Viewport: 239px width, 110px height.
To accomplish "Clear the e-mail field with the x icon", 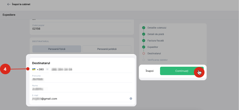I will click(131, 99).
